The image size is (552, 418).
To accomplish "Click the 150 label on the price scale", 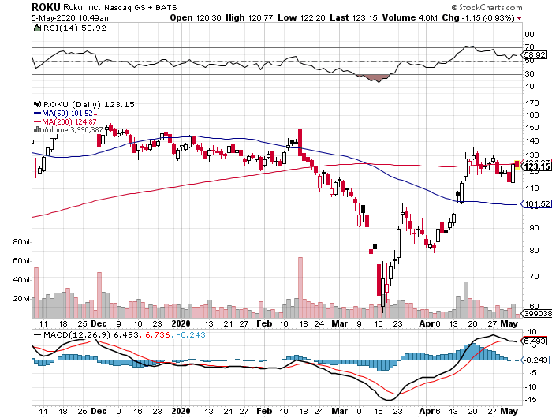I will [531, 128].
